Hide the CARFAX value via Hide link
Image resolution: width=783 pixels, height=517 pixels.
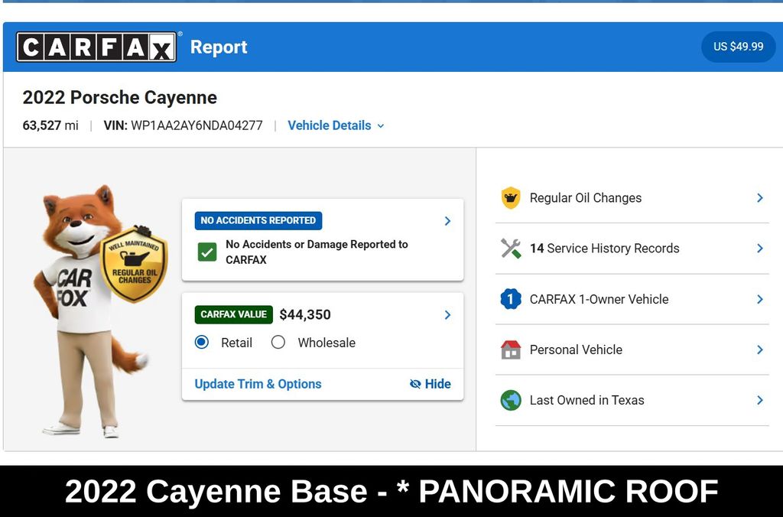coord(430,384)
